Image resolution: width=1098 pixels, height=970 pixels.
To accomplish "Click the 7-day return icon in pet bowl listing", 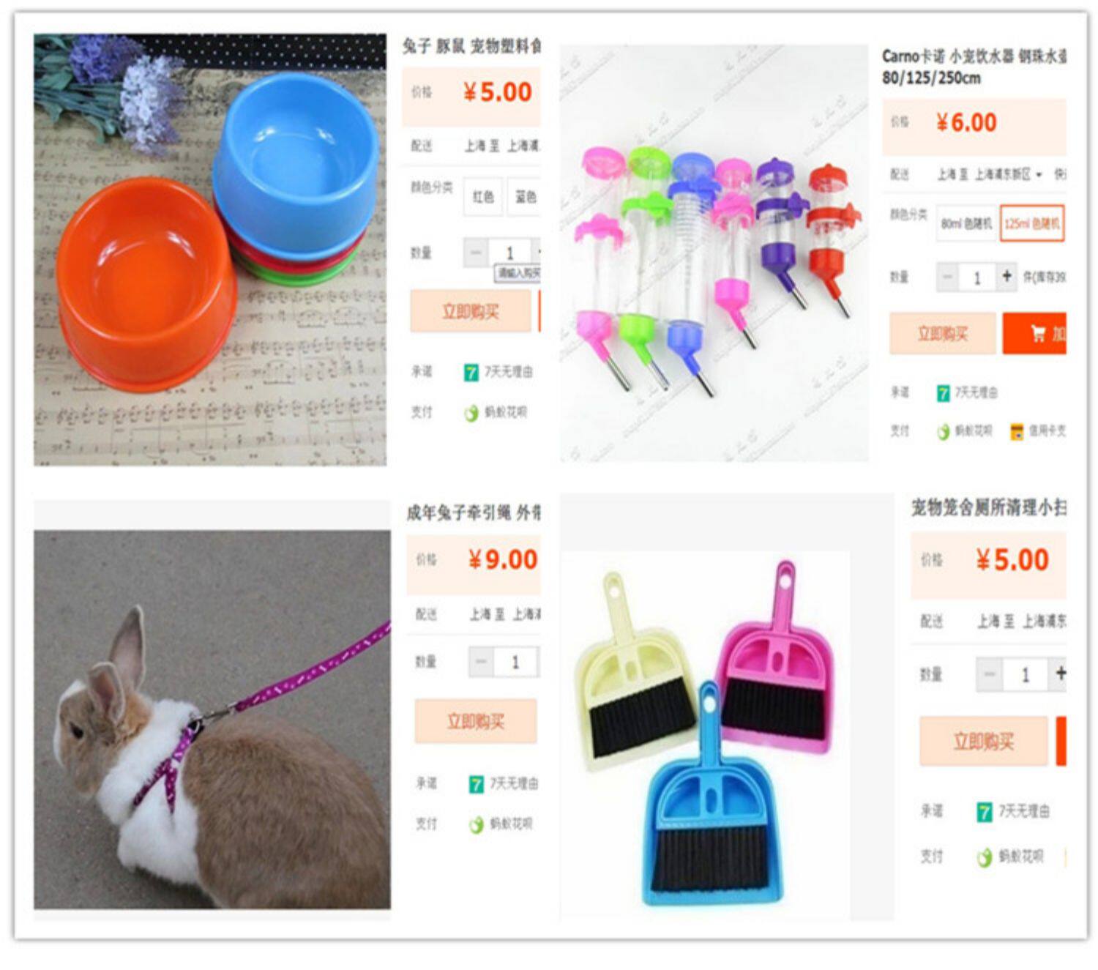I will click(x=471, y=372).
